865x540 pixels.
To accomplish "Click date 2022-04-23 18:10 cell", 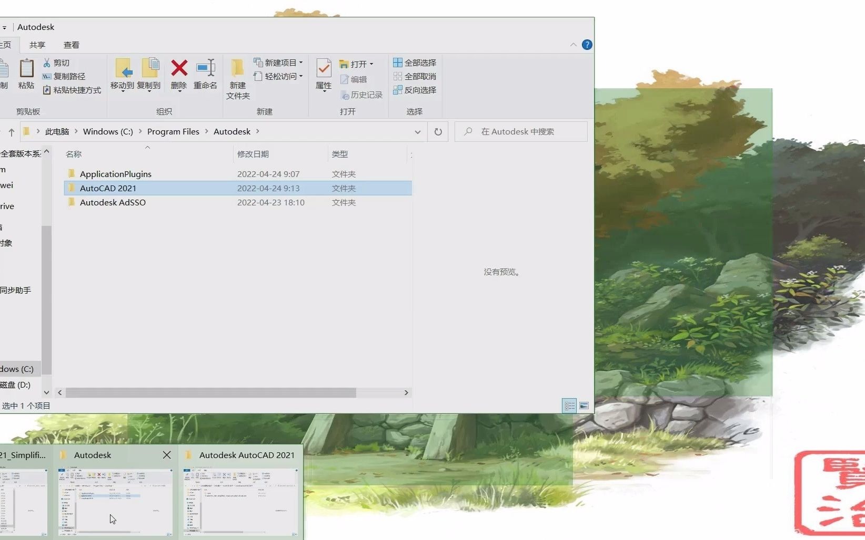I will (271, 202).
